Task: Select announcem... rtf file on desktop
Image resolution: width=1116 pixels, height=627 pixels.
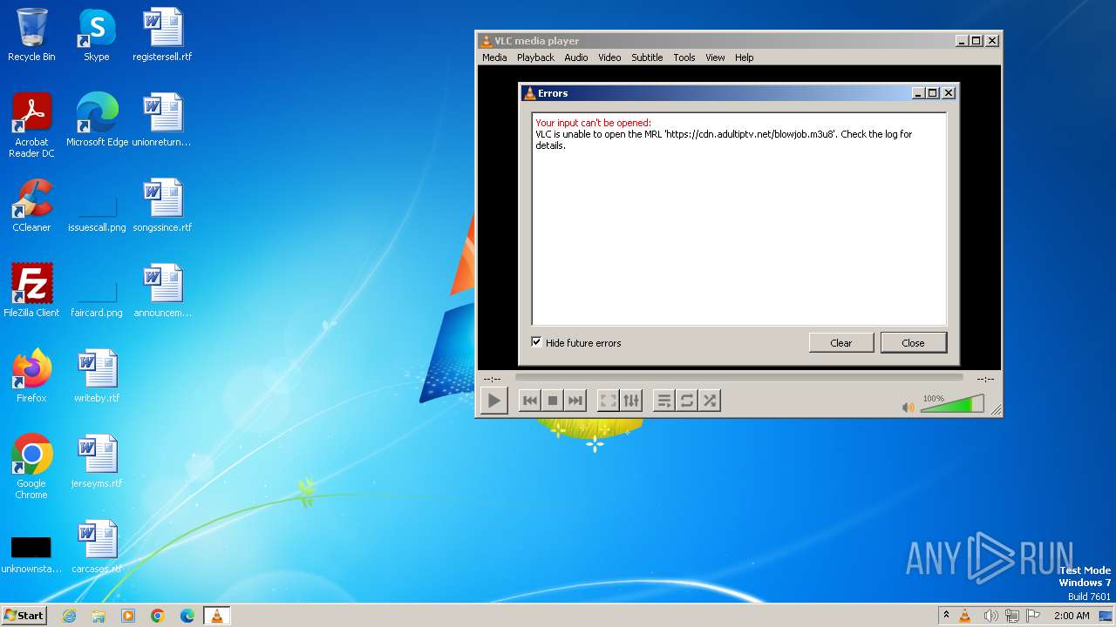Action: tap(162, 291)
